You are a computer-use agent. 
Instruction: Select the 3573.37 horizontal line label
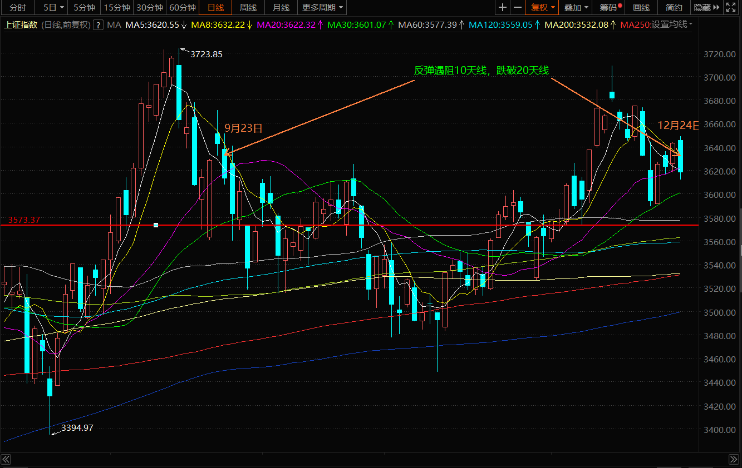click(24, 220)
